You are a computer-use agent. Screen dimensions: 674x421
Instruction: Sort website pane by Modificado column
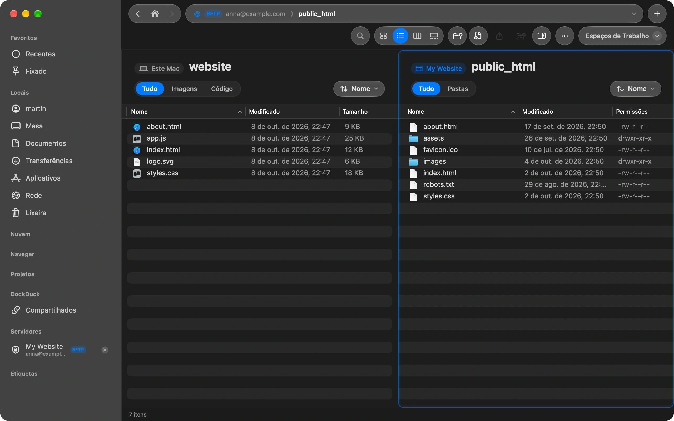point(292,112)
